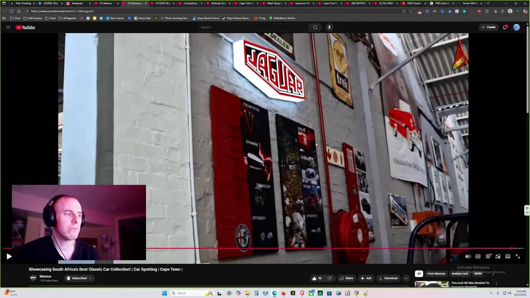Share the video
The image size is (530, 298).
[347, 278]
